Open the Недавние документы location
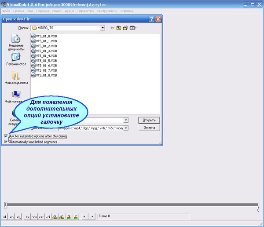Image resolution: width=264 pixels, height=227 pixels. click(x=16, y=42)
